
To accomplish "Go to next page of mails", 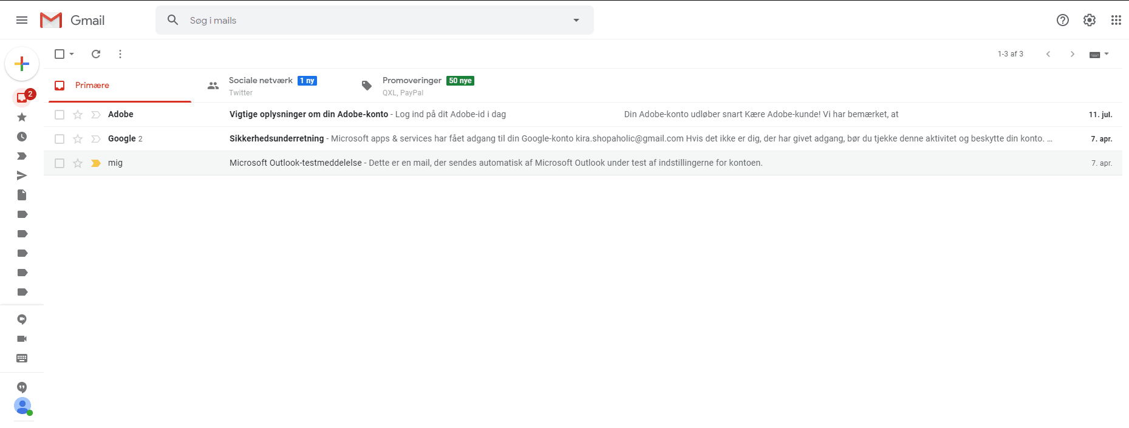I will click(x=1073, y=54).
